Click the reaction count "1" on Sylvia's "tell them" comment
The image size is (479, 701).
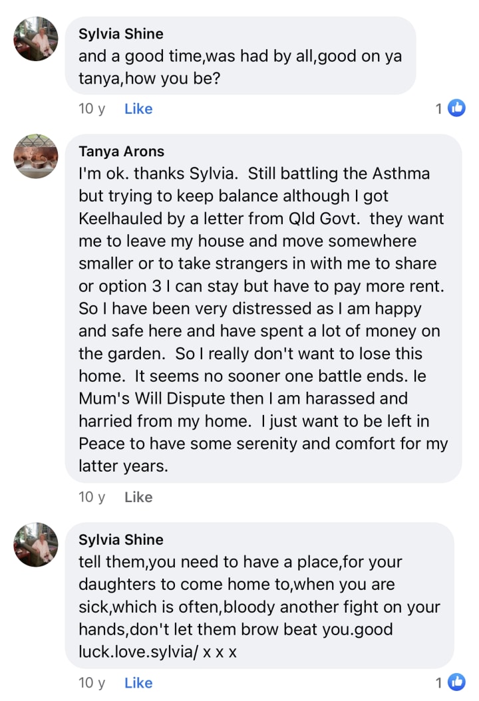coord(438,683)
